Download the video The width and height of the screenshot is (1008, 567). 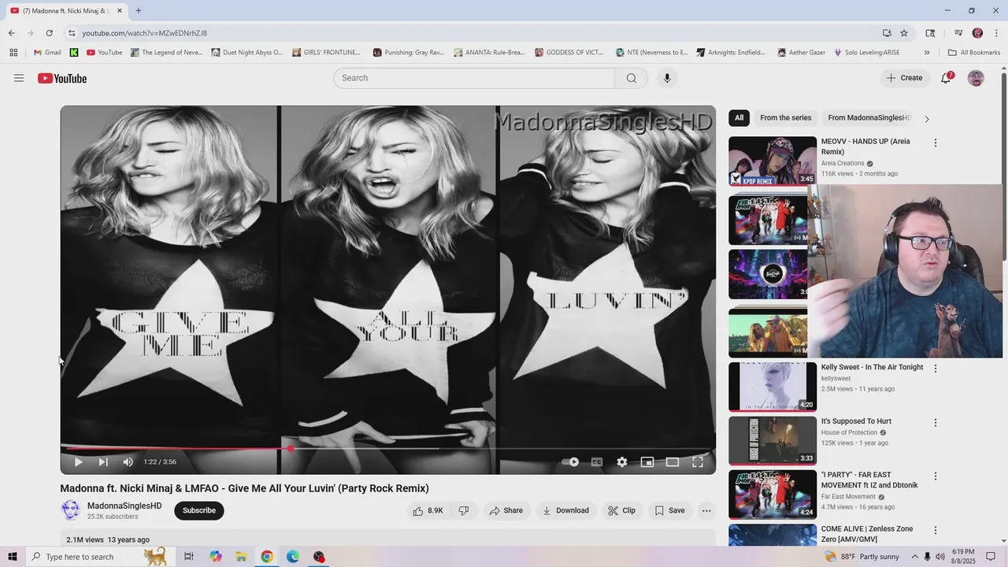click(565, 510)
